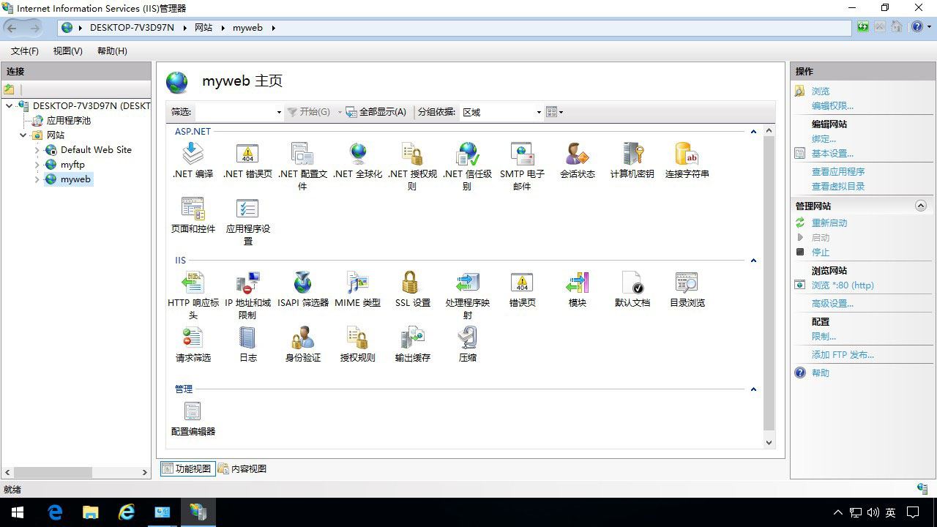Open the MIME 类型 feature

tap(357, 289)
